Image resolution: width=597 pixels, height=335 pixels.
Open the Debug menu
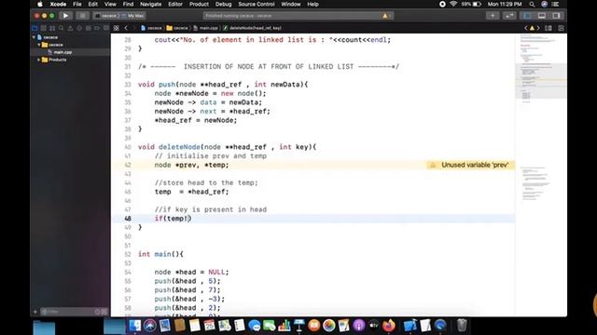224,4
